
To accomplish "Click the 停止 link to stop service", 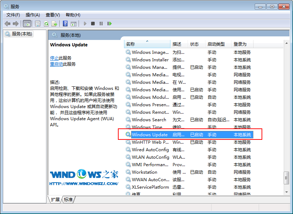I will tap(54, 58).
